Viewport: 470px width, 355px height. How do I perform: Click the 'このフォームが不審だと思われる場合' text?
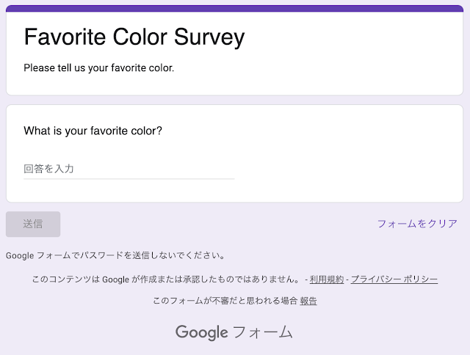[x=225, y=301]
